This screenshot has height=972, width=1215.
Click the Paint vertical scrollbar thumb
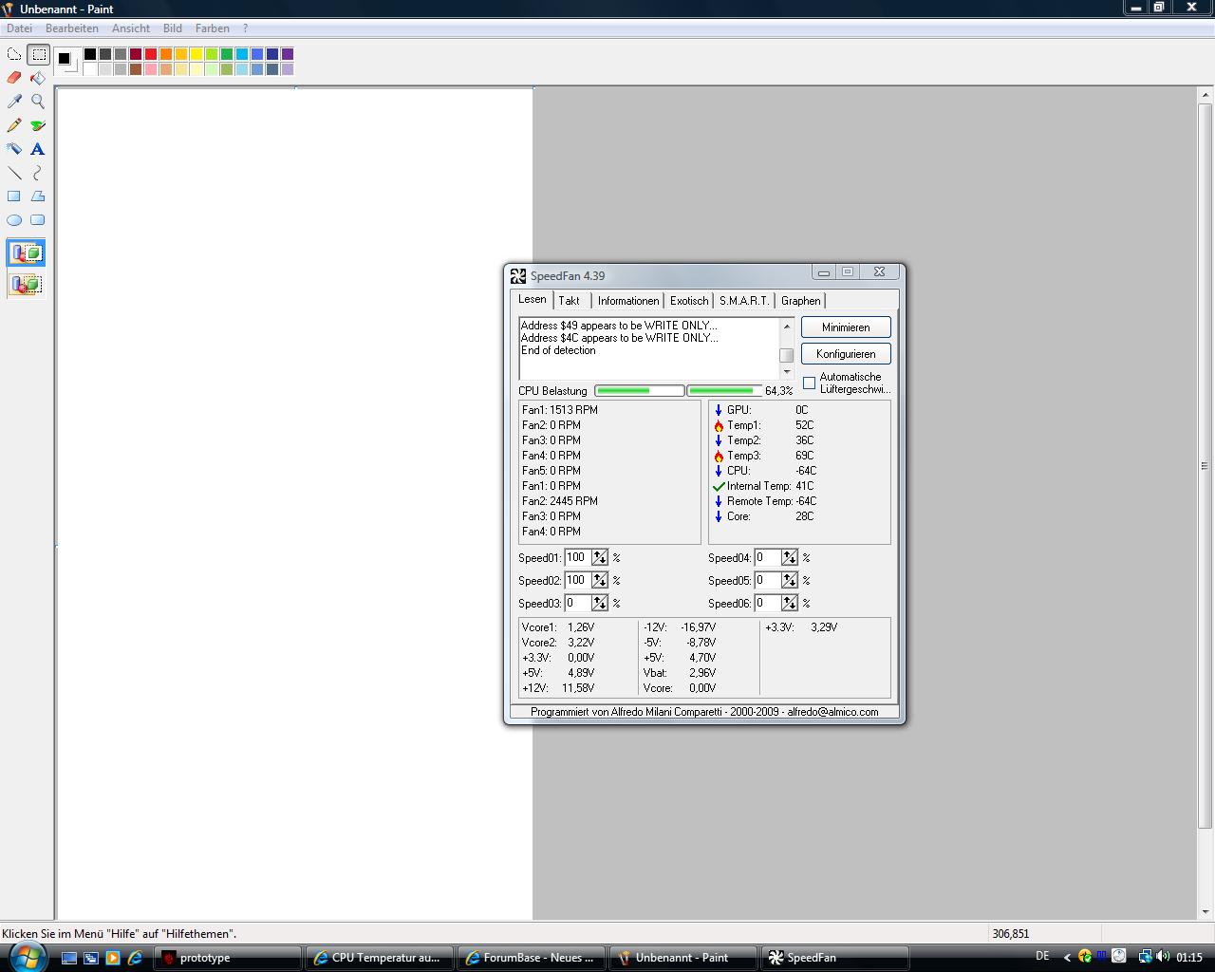click(x=1206, y=465)
